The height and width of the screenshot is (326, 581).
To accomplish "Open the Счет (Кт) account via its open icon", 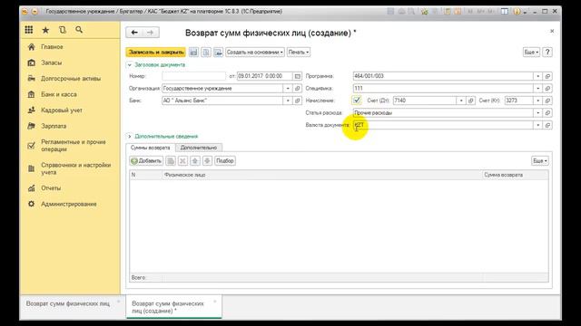I will [x=547, y=101].
